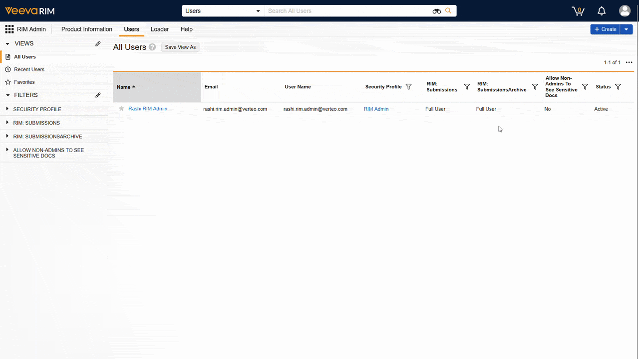The image size is (639, 359).
Task: Open the Product Information tab
Action: point(86,29)
